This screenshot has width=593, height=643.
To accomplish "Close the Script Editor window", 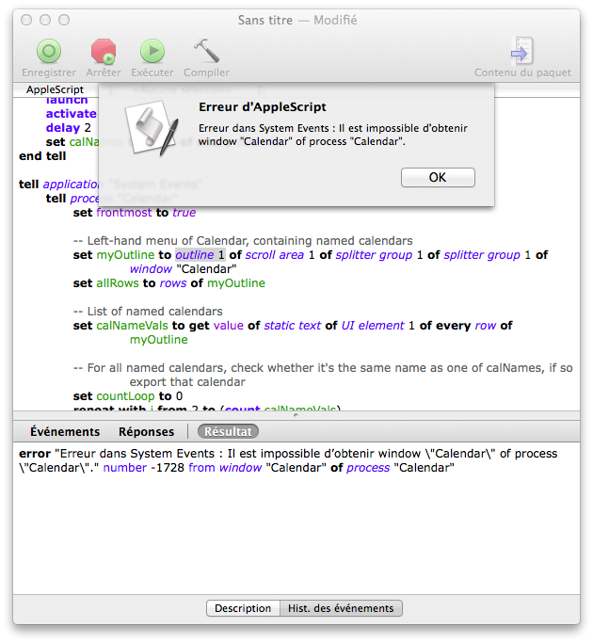I will (x=26, y=20).
